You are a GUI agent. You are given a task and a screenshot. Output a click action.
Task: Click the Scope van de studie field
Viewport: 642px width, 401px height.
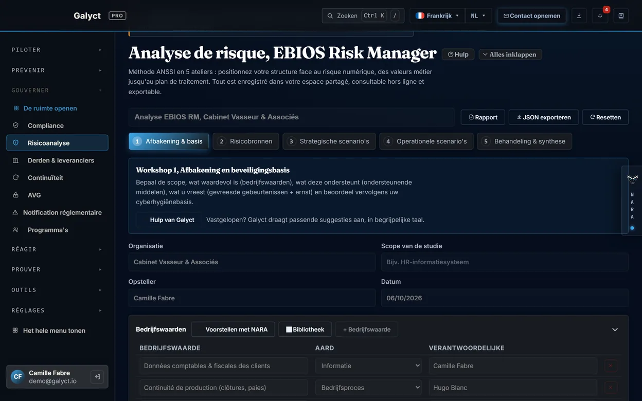coord(505,262)
